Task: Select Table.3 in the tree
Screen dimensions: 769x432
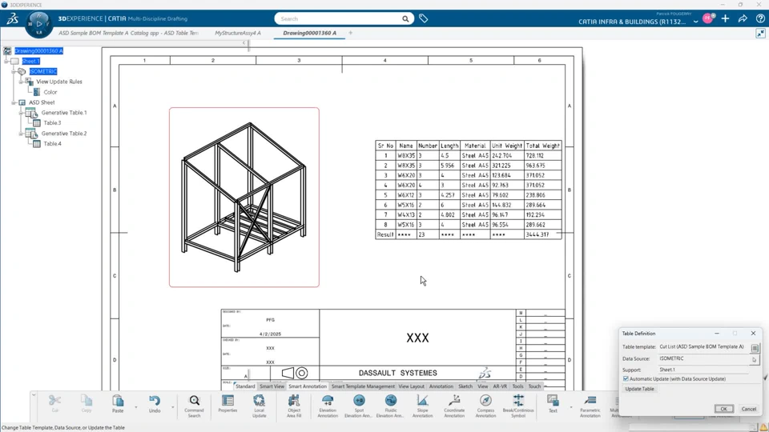Action: 53,123
